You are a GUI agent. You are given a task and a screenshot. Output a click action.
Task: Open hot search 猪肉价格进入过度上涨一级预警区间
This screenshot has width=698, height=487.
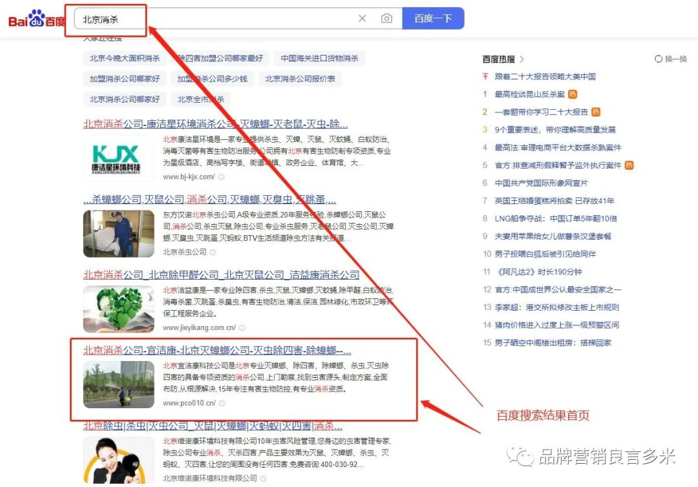(556, 325)
